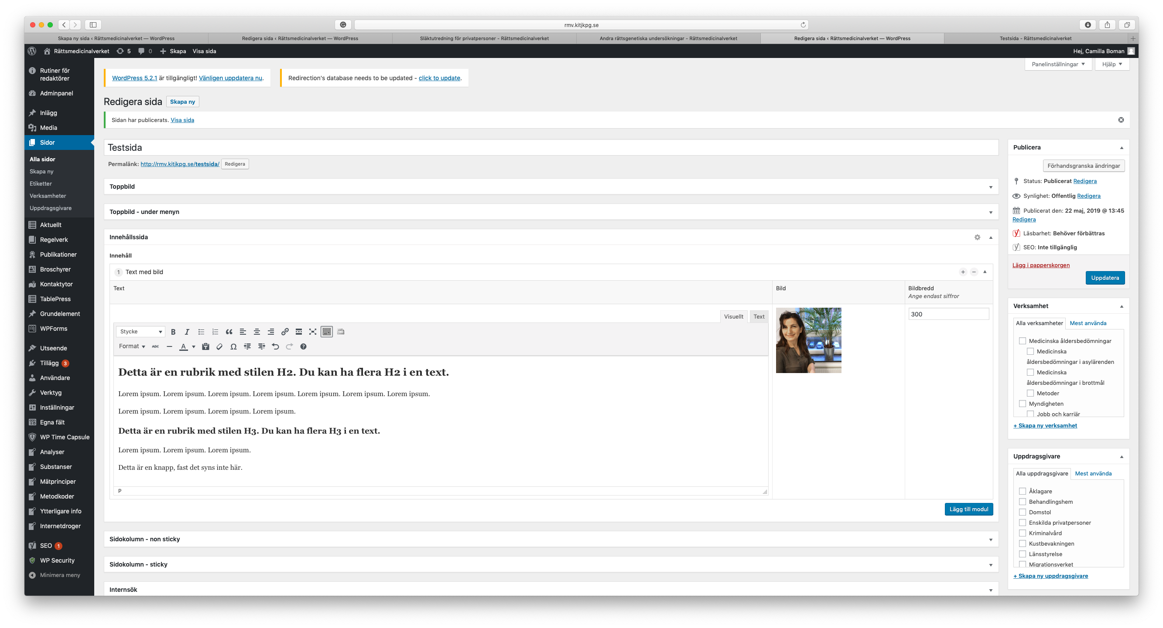1163x628 pixels.
Task: Align text right in the editor
Action: pyautogui.click(x=271, y=332)
